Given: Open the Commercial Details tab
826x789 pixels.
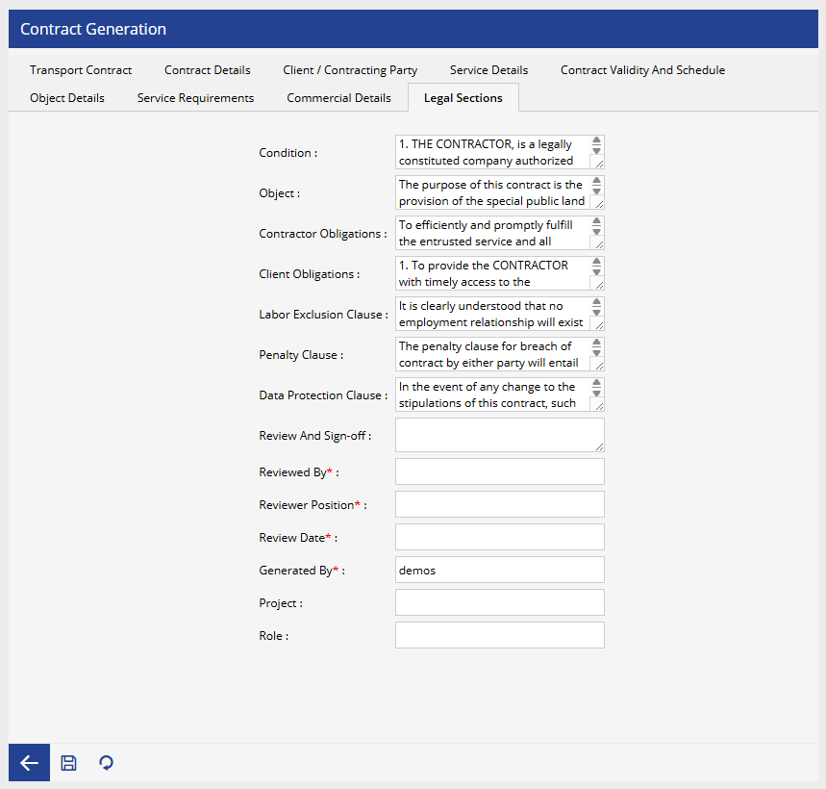Looking at the screenshot, I should tap(338, 98).
